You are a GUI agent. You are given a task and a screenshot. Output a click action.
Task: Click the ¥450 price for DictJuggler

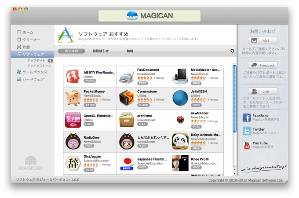pyautogui.click(x=89, y=170)
